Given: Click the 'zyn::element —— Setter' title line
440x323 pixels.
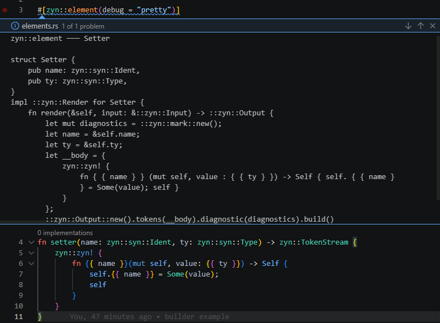Looking at the screenshot, I should [60, 39].
